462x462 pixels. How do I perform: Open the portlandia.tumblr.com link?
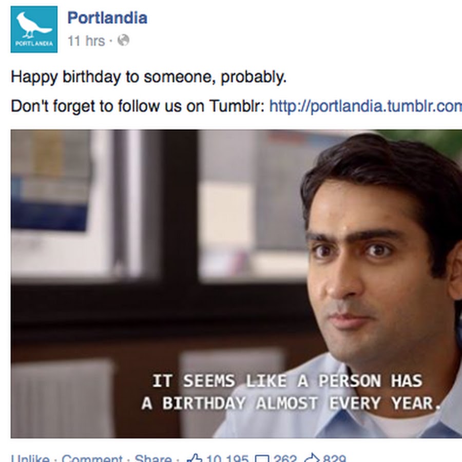(365, 106)
